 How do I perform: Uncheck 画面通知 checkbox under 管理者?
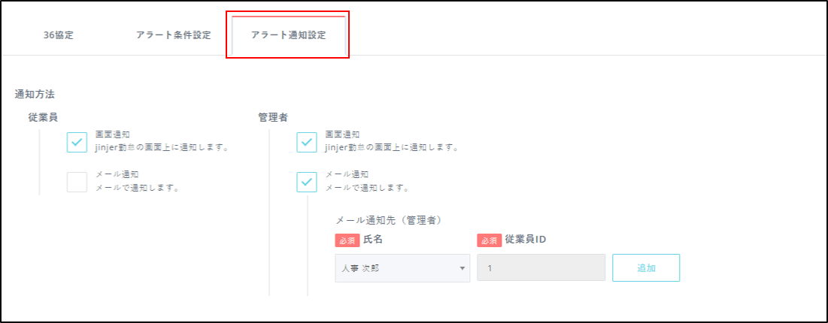307,142
